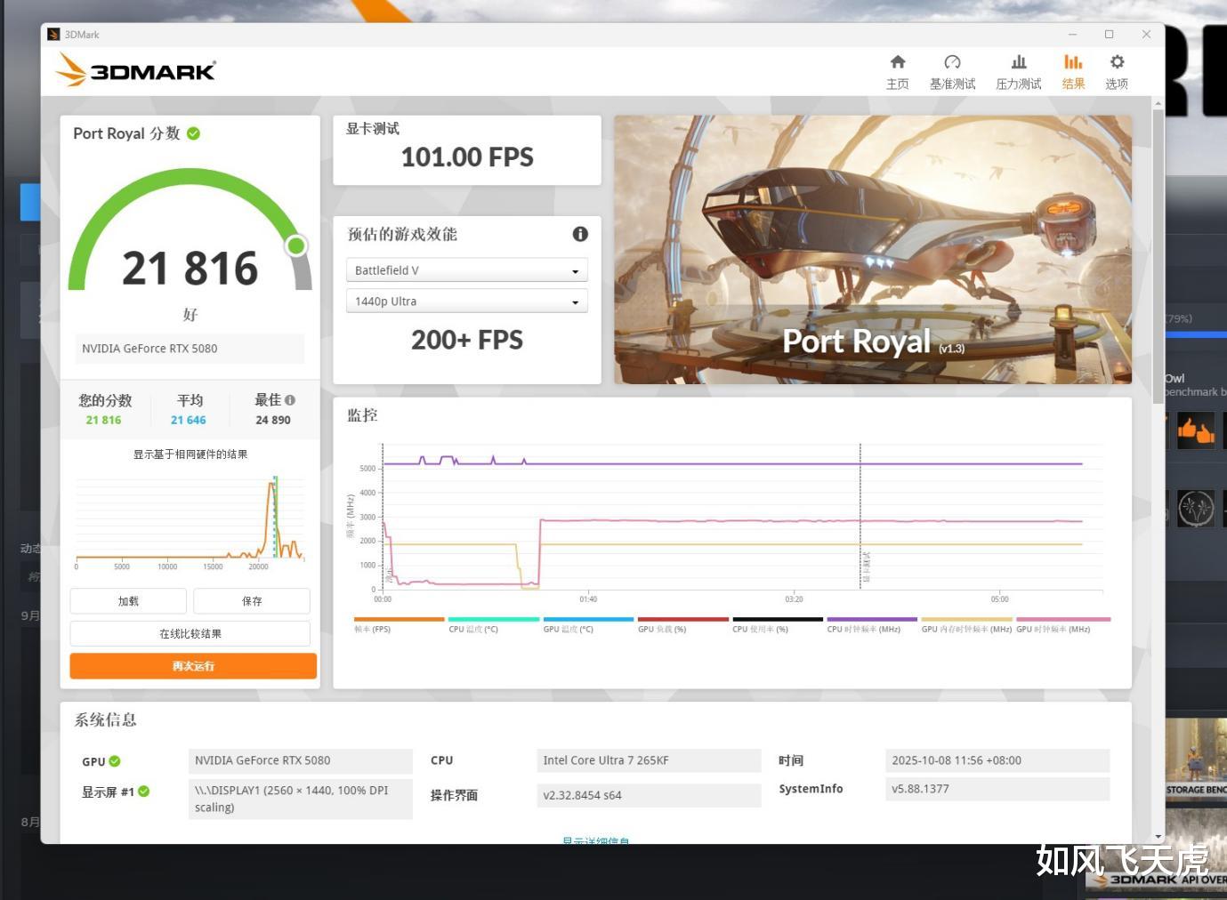Click the 2025-10-08 11:56 +08:00 time field
Image resolution: width=1227 pixels, height=900 pixels.
click(998, 760)
